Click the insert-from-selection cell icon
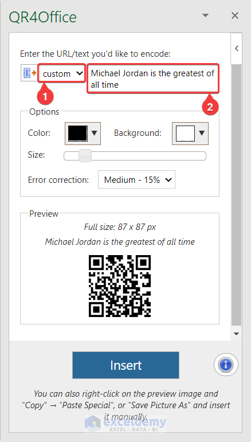The width and height of the screenshot is (251, 442). (x=29, y=73)
